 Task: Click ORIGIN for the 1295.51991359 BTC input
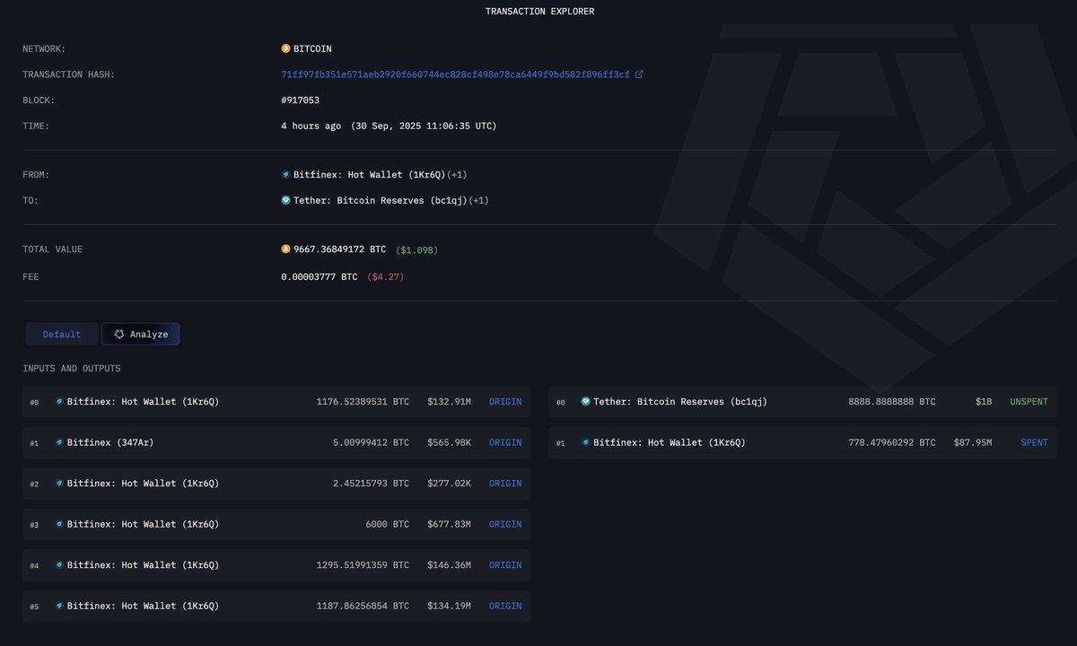click(505, 565)
